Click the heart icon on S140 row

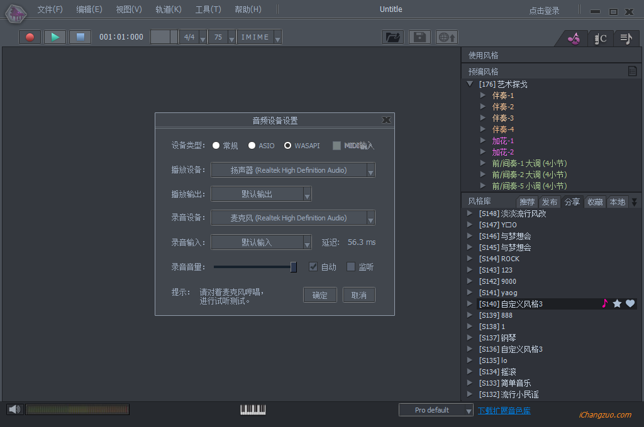click(630, 304)
